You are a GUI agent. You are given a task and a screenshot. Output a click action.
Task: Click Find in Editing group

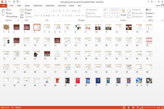[x=148, y=10]
